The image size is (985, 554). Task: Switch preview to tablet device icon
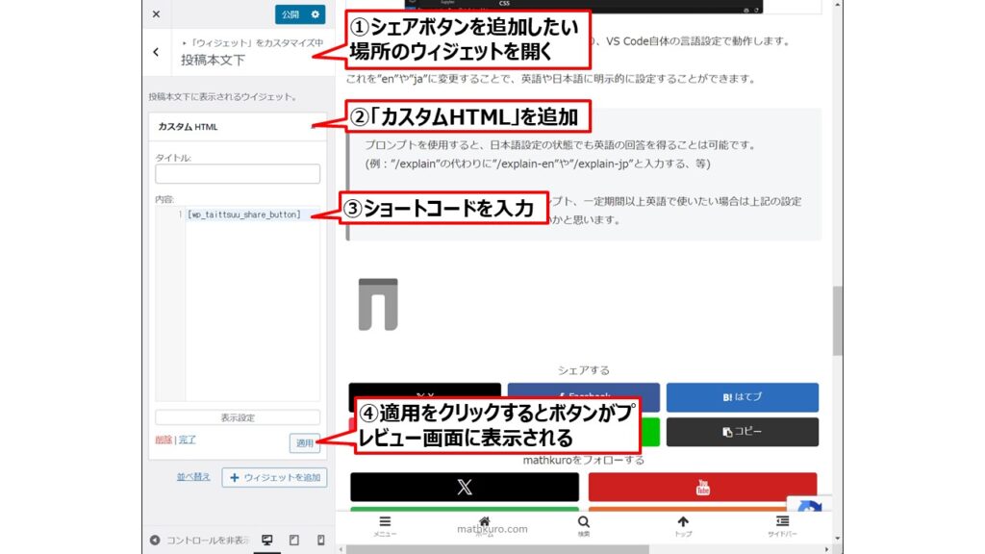coord(294,540)
